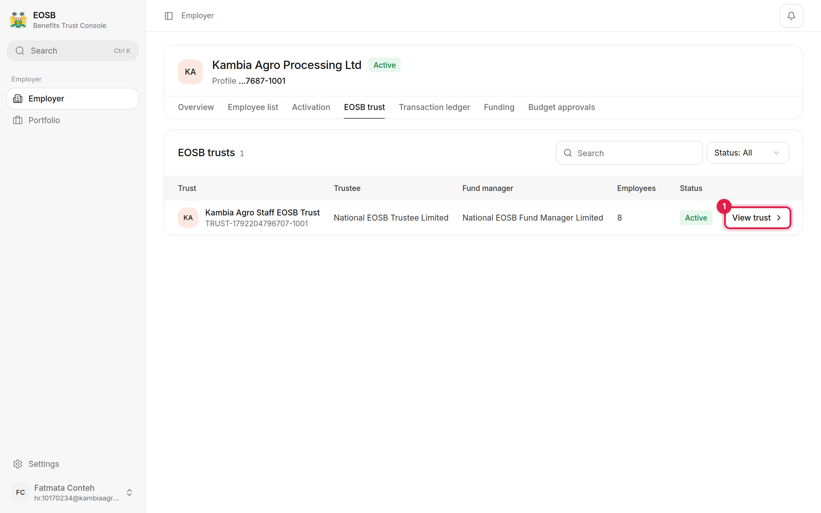Toggle the sidebar panel icon

click(168, 16)
